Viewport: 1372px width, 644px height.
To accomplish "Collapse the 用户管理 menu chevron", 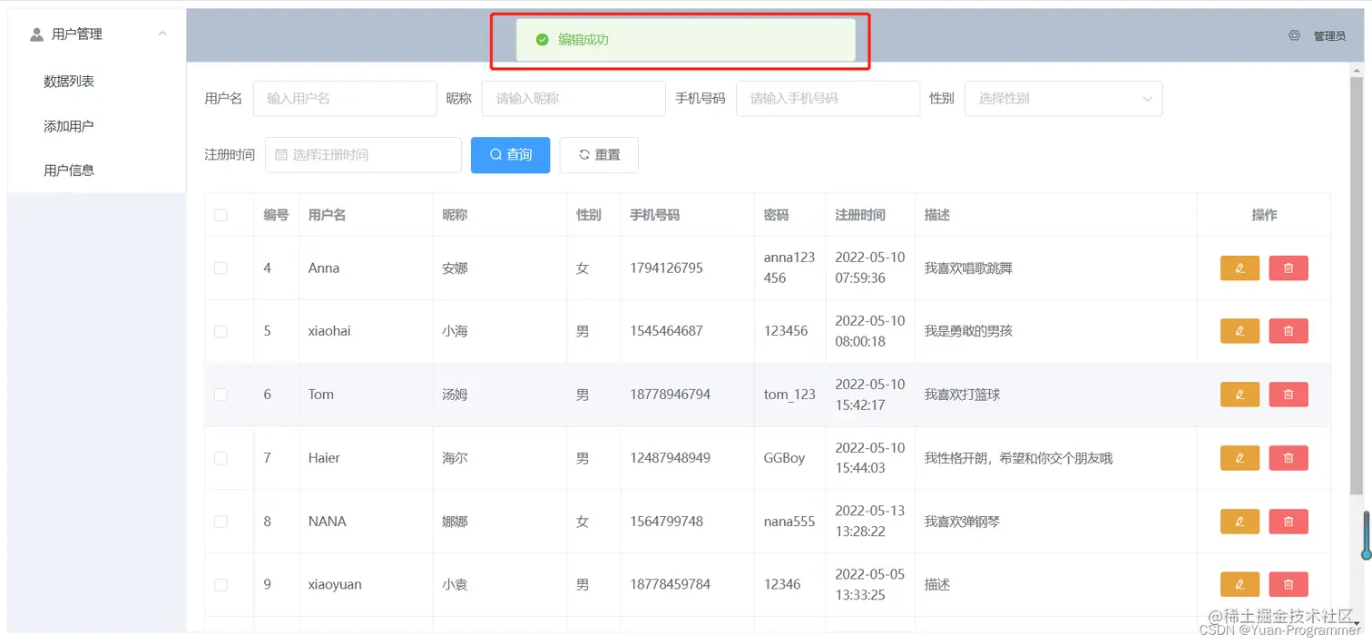I will pyautogui.click(x=162, y=34).
